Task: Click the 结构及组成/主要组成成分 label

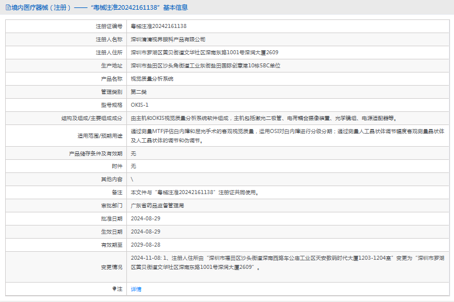Action: 92,118
